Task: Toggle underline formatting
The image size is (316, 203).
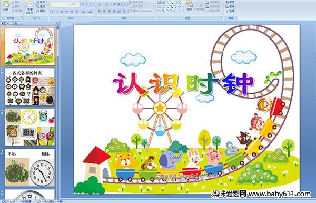Action: click(x=62, y=12)
